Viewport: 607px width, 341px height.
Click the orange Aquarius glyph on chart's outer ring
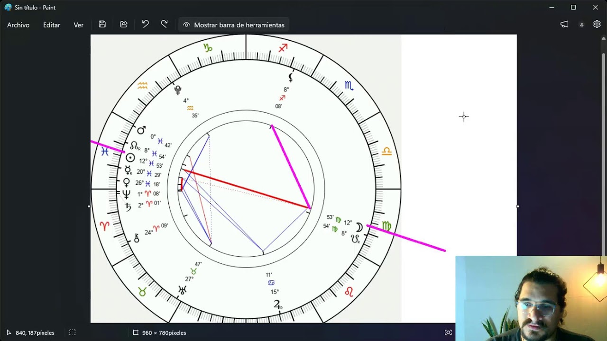(142, 86)
